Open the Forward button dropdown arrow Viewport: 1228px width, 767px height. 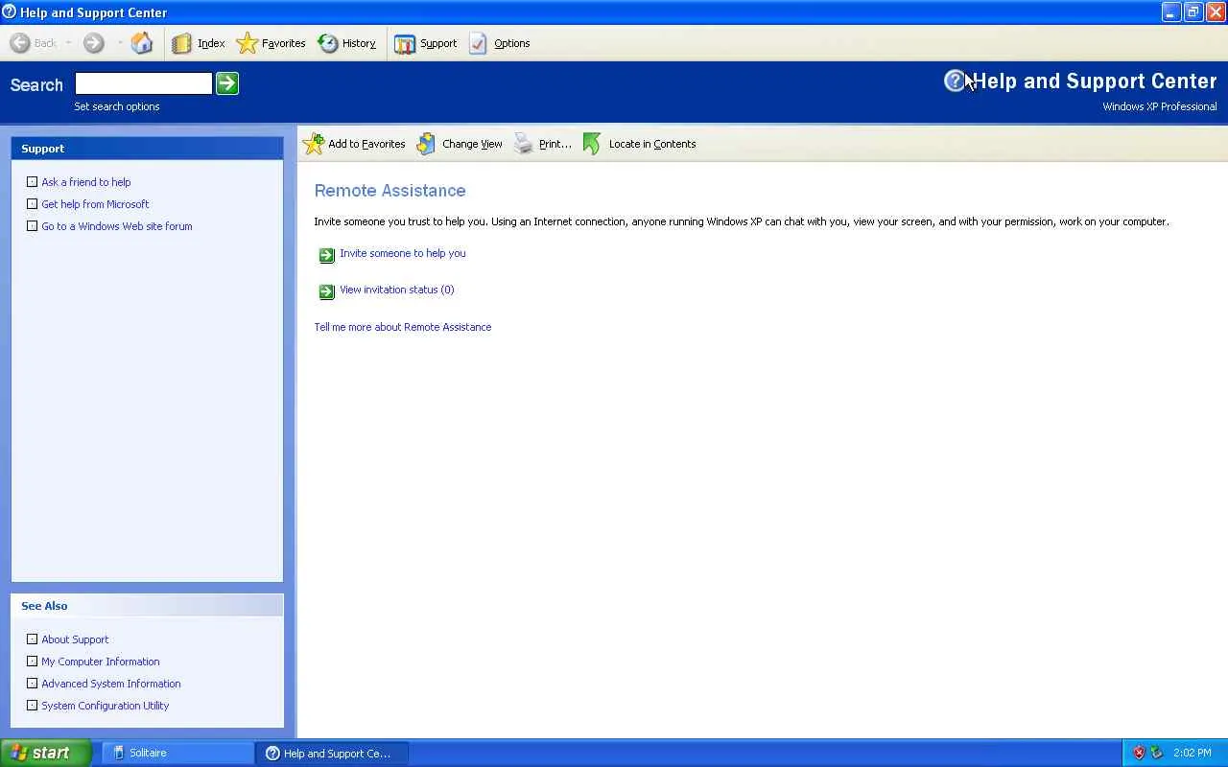tap(119, 43)
